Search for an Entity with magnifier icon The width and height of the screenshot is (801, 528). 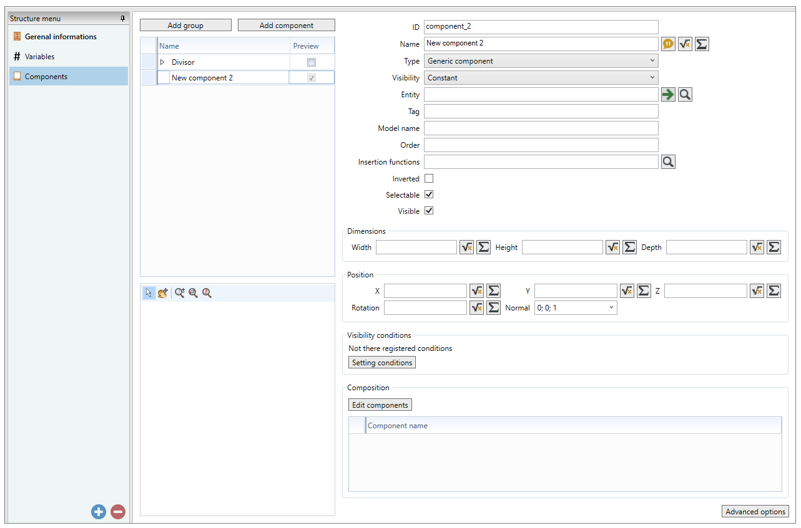[685, 95]
